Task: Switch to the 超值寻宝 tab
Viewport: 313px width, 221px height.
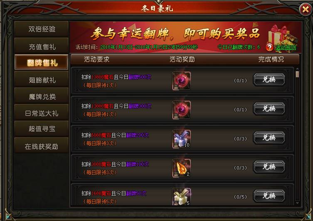Action: (x=42, y=129)
